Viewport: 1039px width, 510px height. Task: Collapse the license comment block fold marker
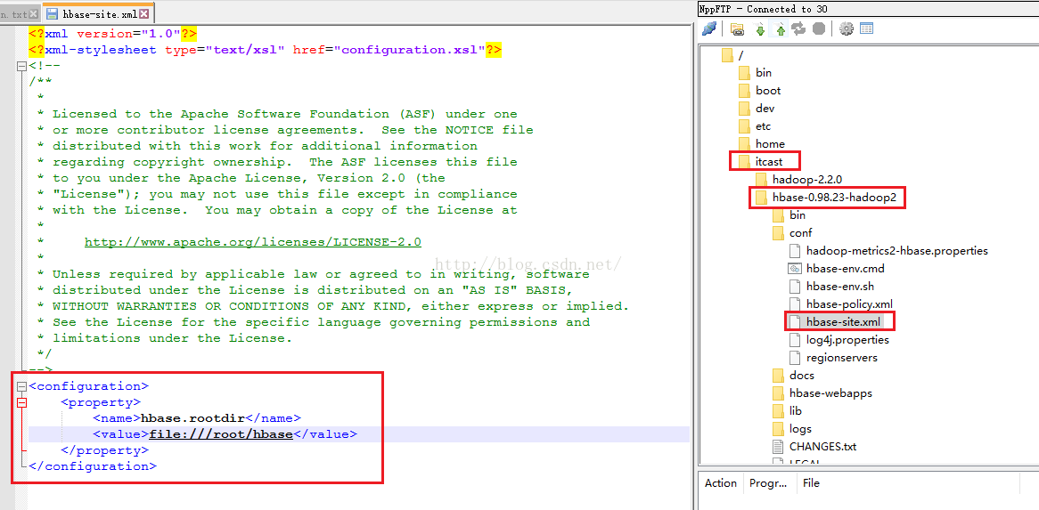pyautogui.click(x=21, y=66)
